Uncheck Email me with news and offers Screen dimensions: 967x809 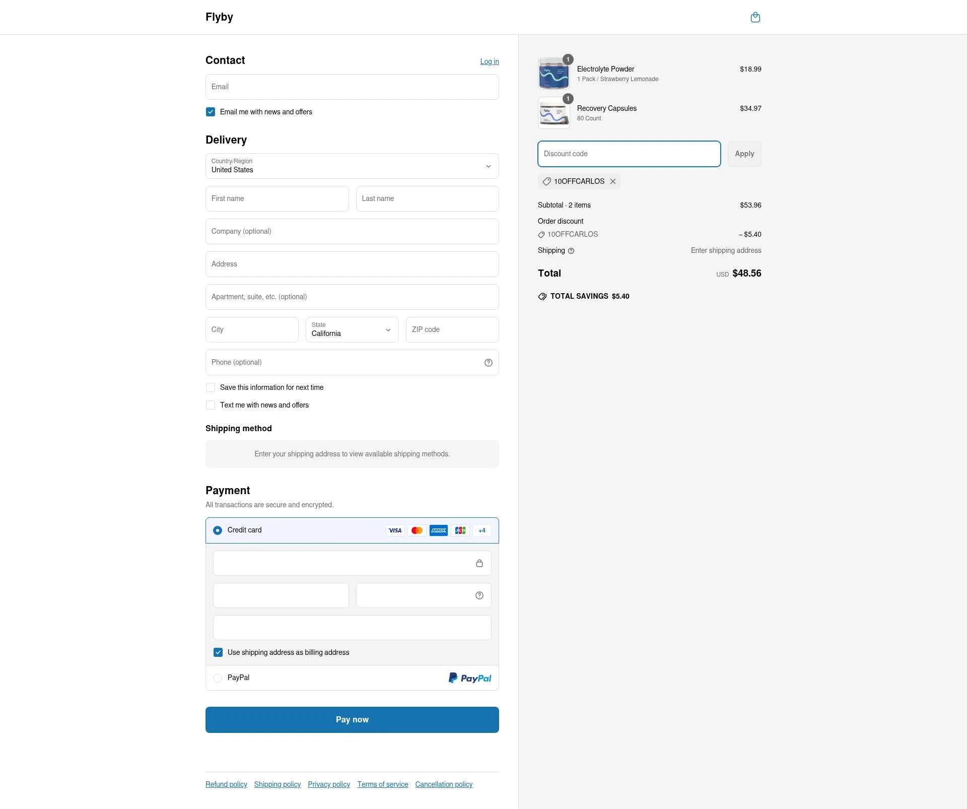tap(210, 112)
